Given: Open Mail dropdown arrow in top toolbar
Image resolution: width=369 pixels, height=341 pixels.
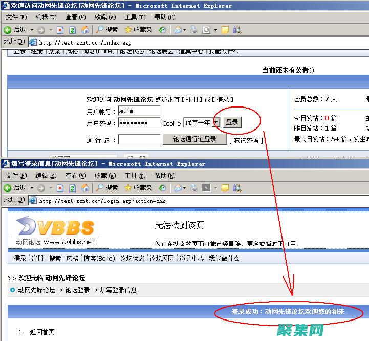Looking at the screenshot, I should (x=184, y=30).
